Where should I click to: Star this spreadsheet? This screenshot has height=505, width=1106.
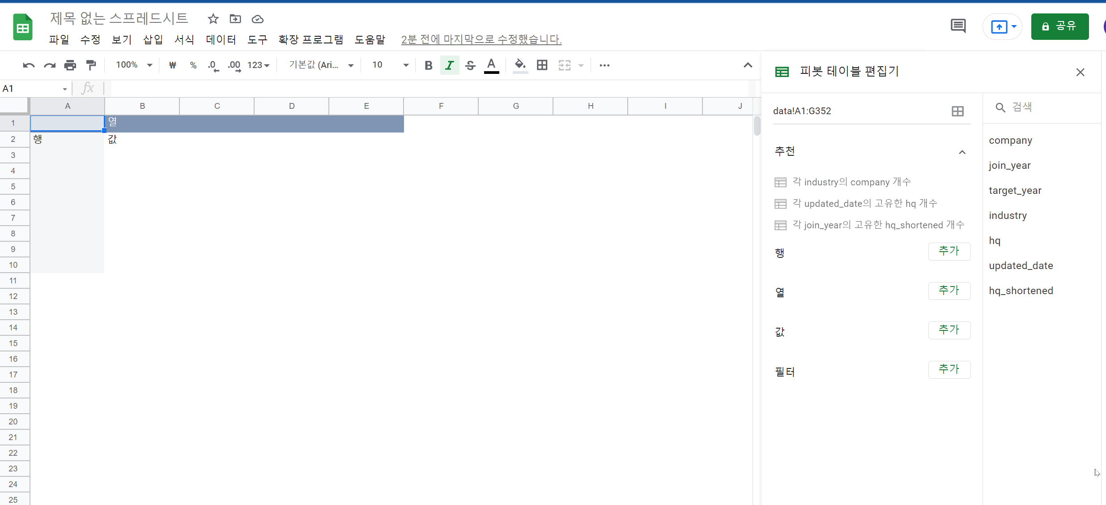pyautogui.click(x=213, y=19)
